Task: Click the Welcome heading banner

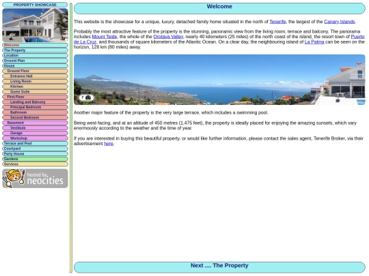Action: click(x=219, y=8)
